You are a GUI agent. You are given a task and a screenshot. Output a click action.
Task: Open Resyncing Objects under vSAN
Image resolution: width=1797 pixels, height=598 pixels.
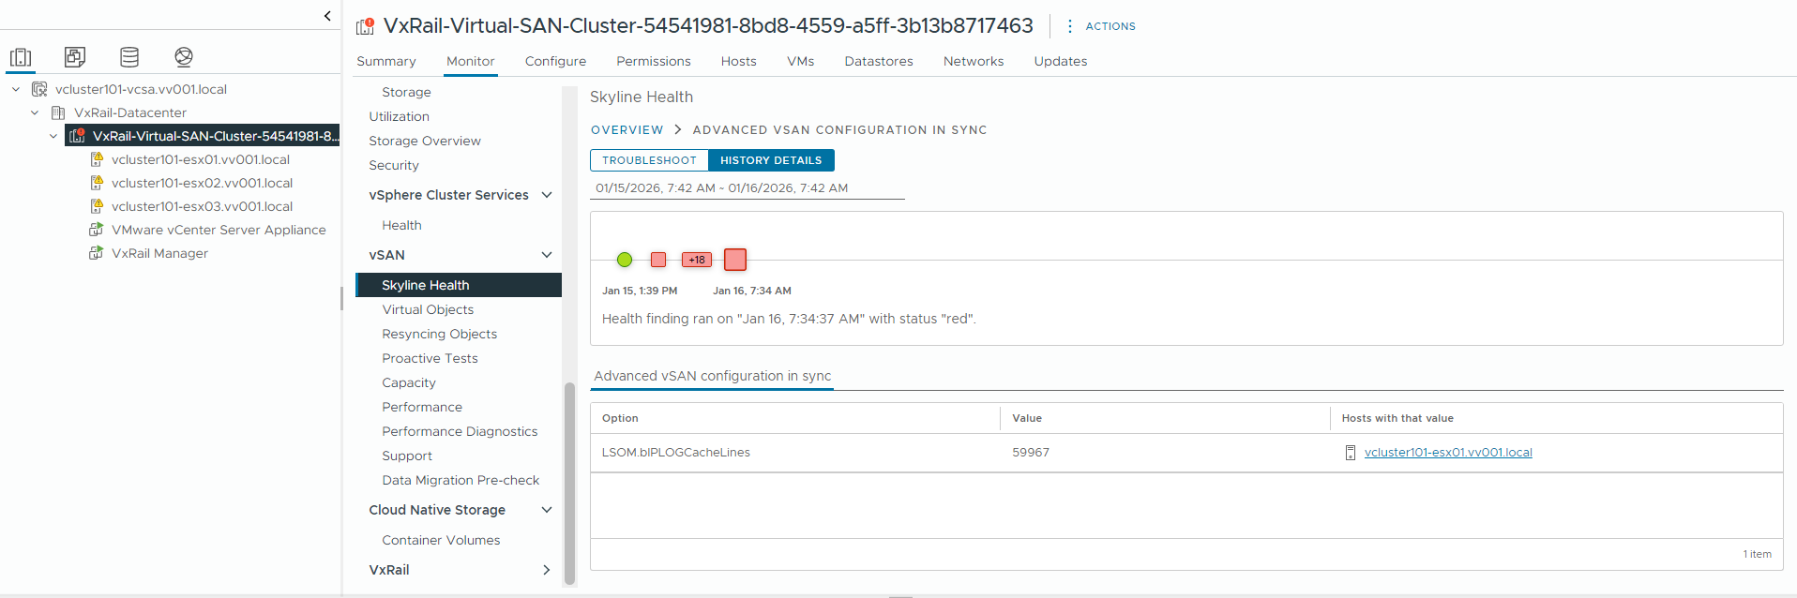tap(439, 334)
